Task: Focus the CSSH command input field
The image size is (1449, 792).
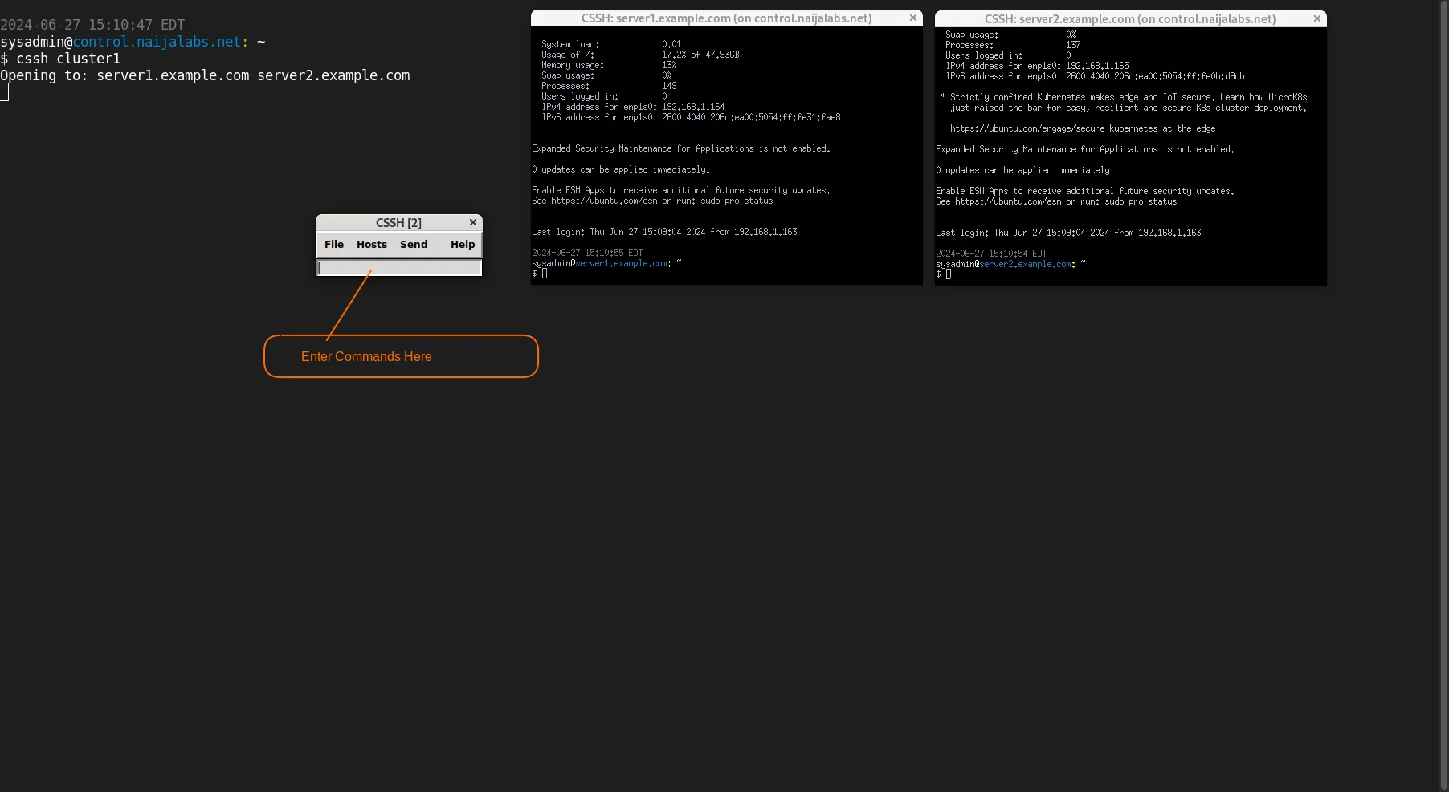Action: [399, 268]
